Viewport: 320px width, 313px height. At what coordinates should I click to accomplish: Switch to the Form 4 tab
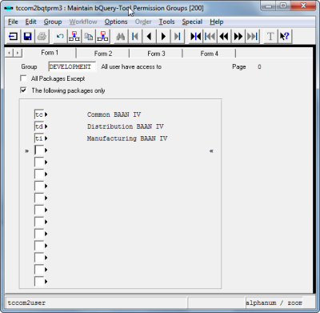click(x=209, y=54)
